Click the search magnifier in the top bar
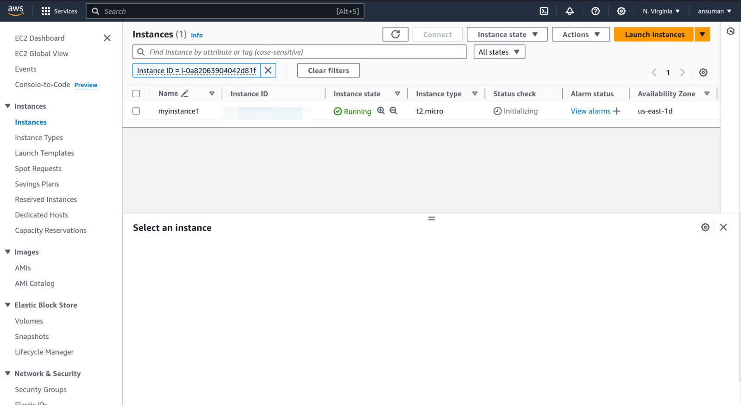 pyautogui.click(x=95, y=11)
